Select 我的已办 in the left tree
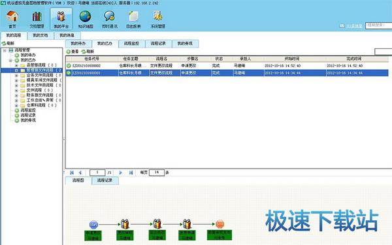The height and width of the screenshot is (245, 392). pos(28,60)
